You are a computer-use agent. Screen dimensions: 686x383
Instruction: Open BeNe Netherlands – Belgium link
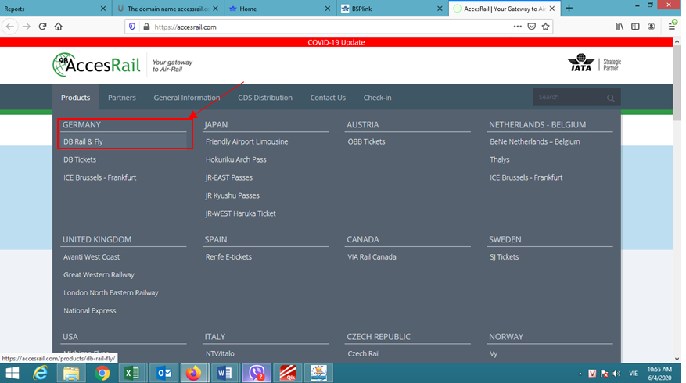pyautogui.click(x=534, y=141)
